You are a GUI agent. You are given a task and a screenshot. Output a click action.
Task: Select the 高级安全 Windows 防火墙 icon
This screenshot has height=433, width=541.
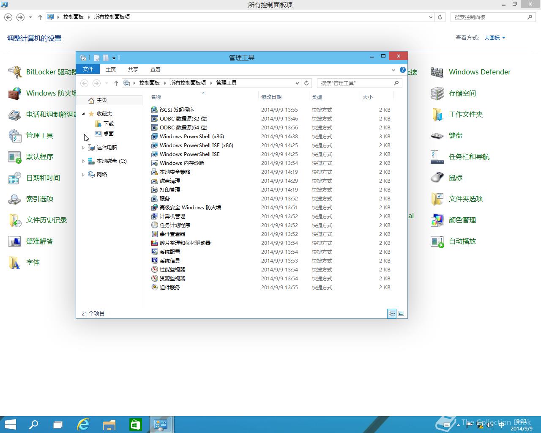click(155, 207)
